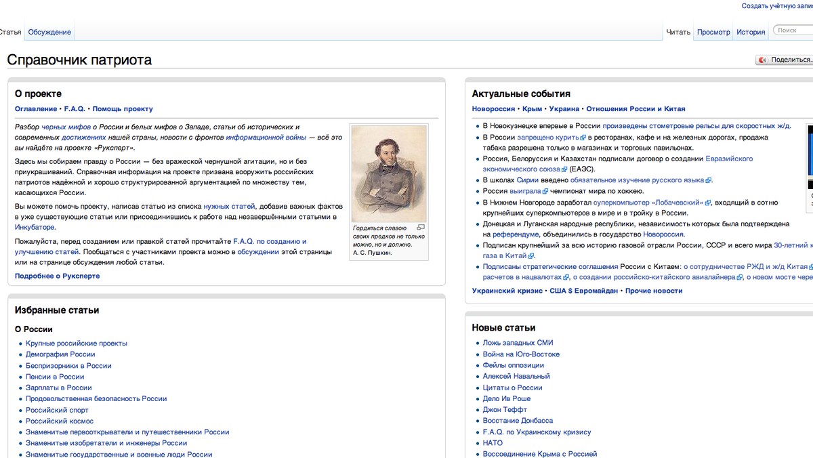Click external link icon after выиграла

545,192
